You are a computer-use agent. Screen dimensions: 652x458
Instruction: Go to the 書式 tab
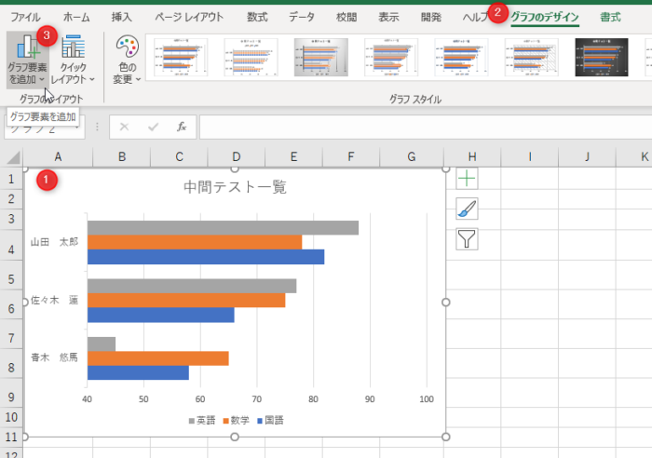click(611, 17)
